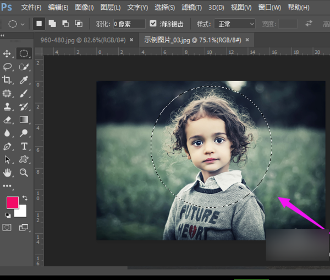This screenshot has height=280, width=330.
Task: Click the pink foreground color swatch
Action: click(12, 202)
